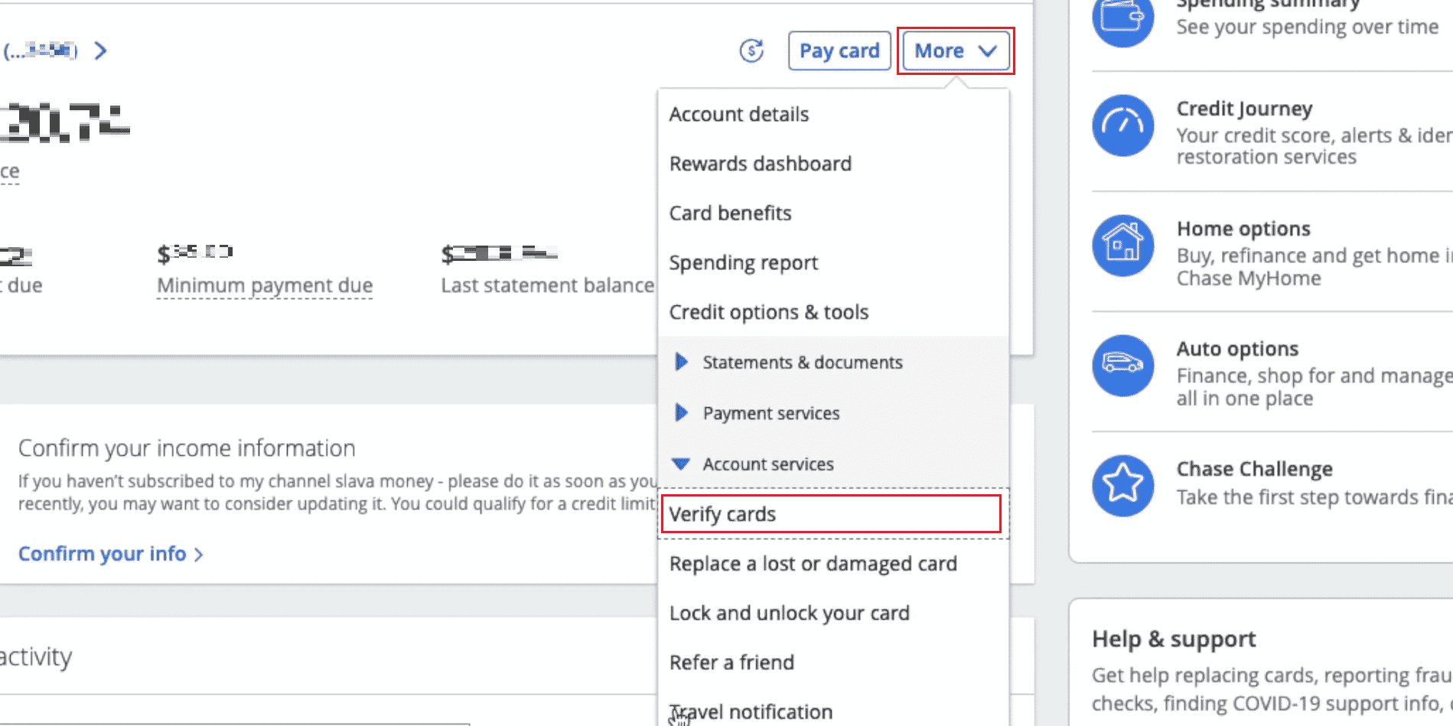Screen dimensions: 1453x726
Task: Click 'See your spending over time' text
Action: click(1308, 27)
